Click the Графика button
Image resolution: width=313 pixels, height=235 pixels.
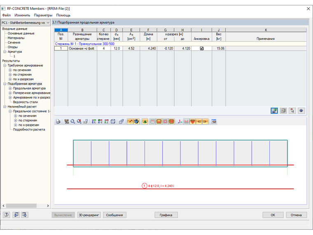click(x=166, y=215)
